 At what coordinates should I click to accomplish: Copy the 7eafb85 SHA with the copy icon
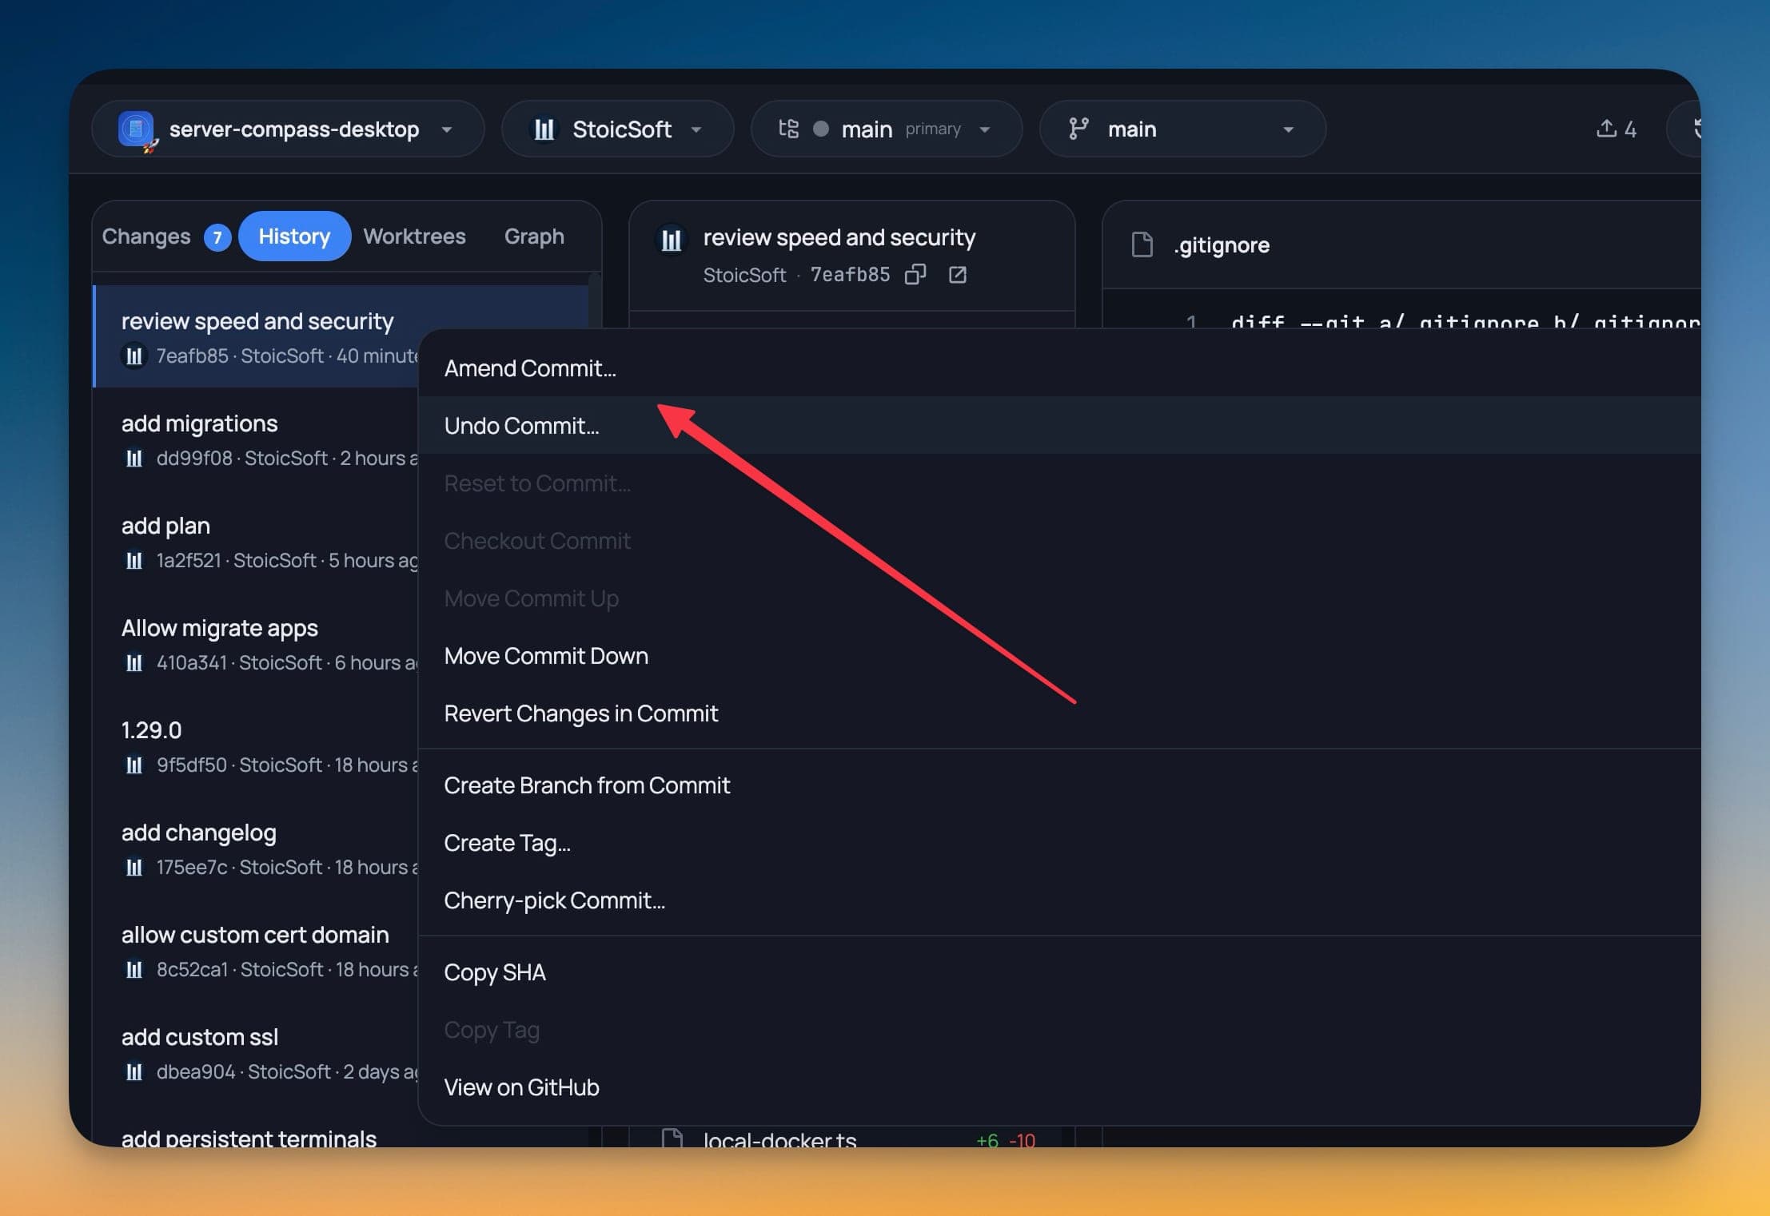pos(915,275)
